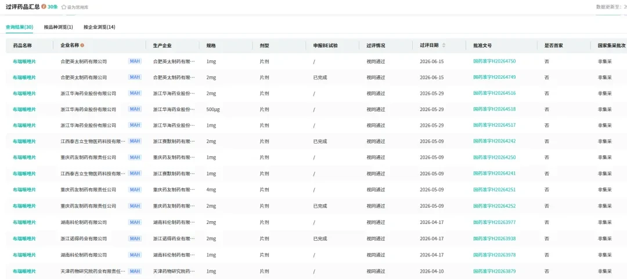
Task: Open approval link 国药准字H20264749
Action: [494, 78]
